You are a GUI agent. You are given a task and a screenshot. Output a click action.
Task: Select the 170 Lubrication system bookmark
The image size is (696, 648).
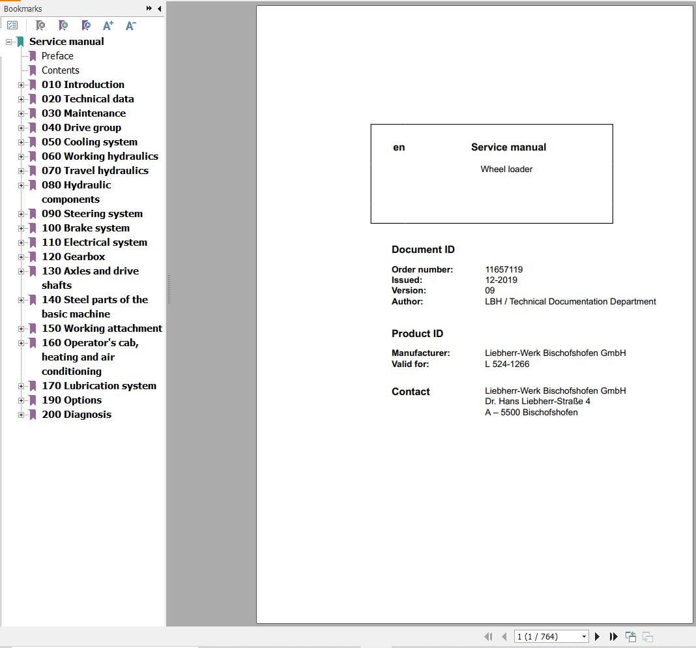coord(99,386)
